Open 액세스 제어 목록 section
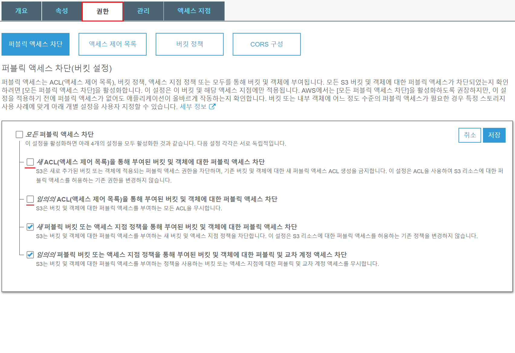The image size is (515, 353). tap(112, 44)
